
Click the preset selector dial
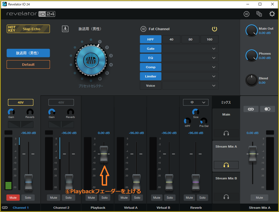(x=91, y=60)
